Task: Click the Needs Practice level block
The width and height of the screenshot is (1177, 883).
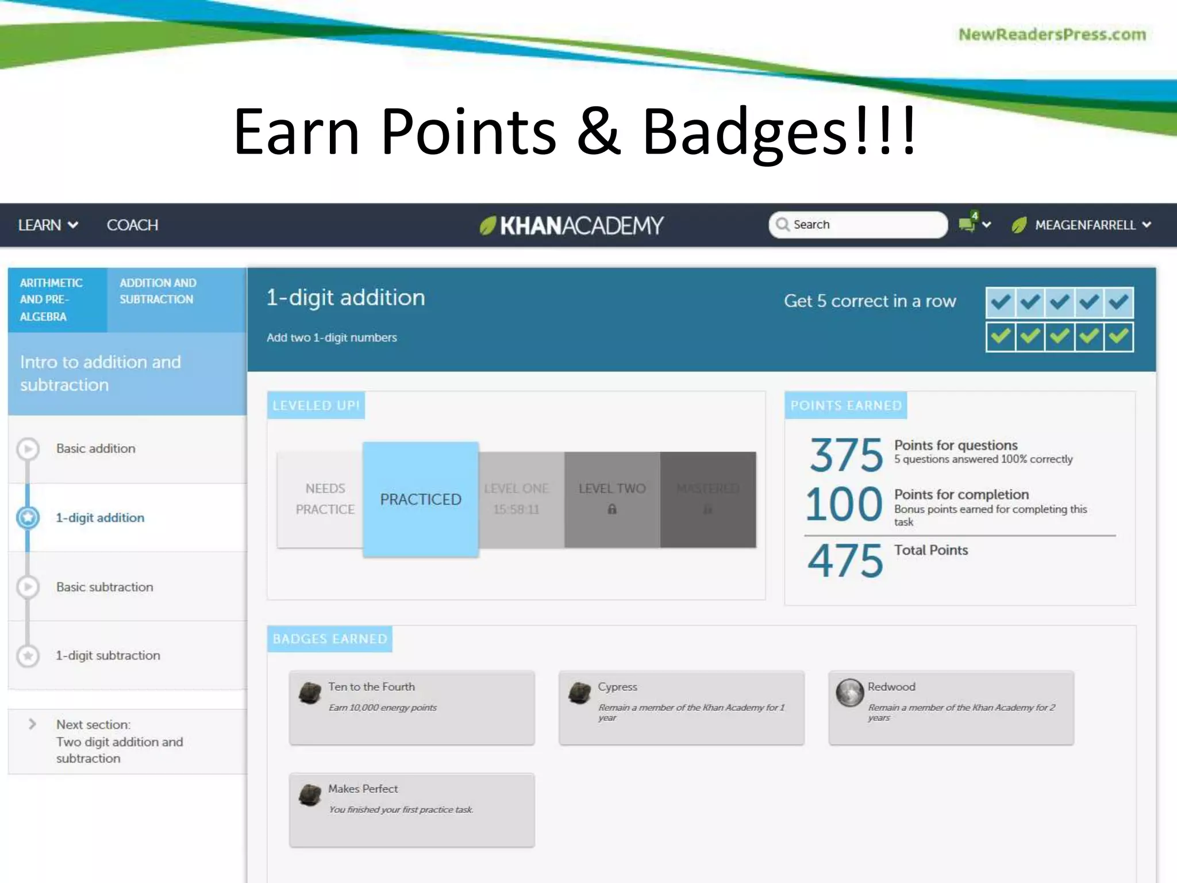Action: click(321, 499)
